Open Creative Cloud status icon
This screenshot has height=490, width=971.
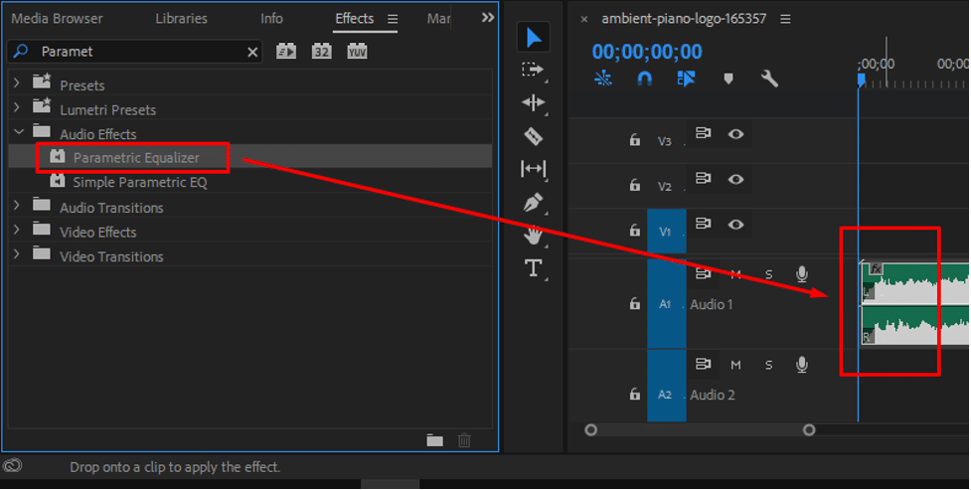[12, 466]
